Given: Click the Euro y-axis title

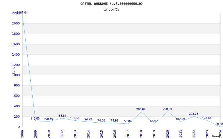Looking at the screenshot, I should click(x=14, y=70).
